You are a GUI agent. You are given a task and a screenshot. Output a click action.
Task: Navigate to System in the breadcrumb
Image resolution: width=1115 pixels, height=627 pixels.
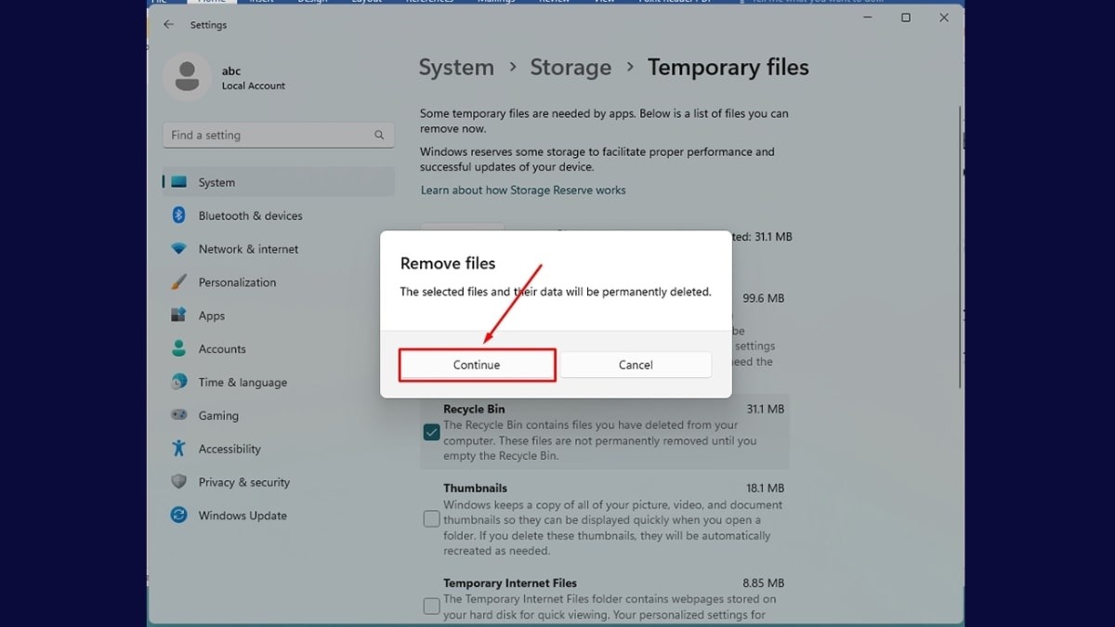[456, 68]
